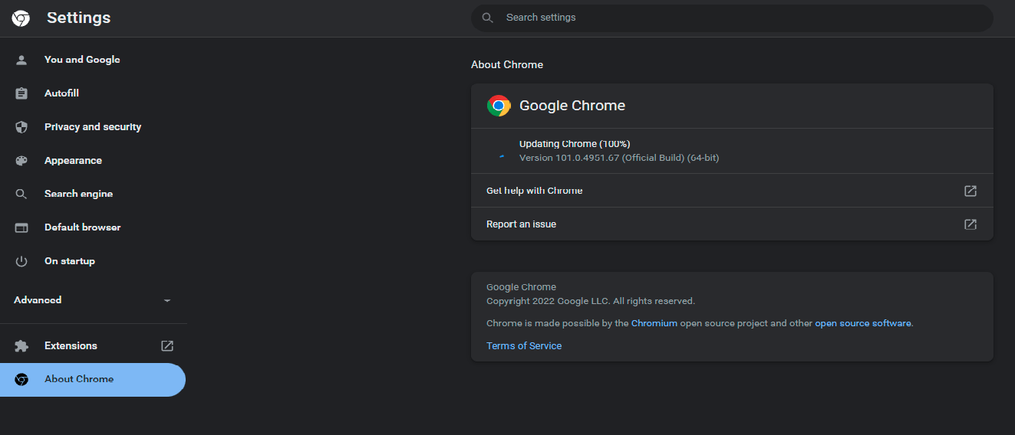The height and width of the screenshot is (435, 1015).
Task: Open the Terms of Service link
Action: 524,346
